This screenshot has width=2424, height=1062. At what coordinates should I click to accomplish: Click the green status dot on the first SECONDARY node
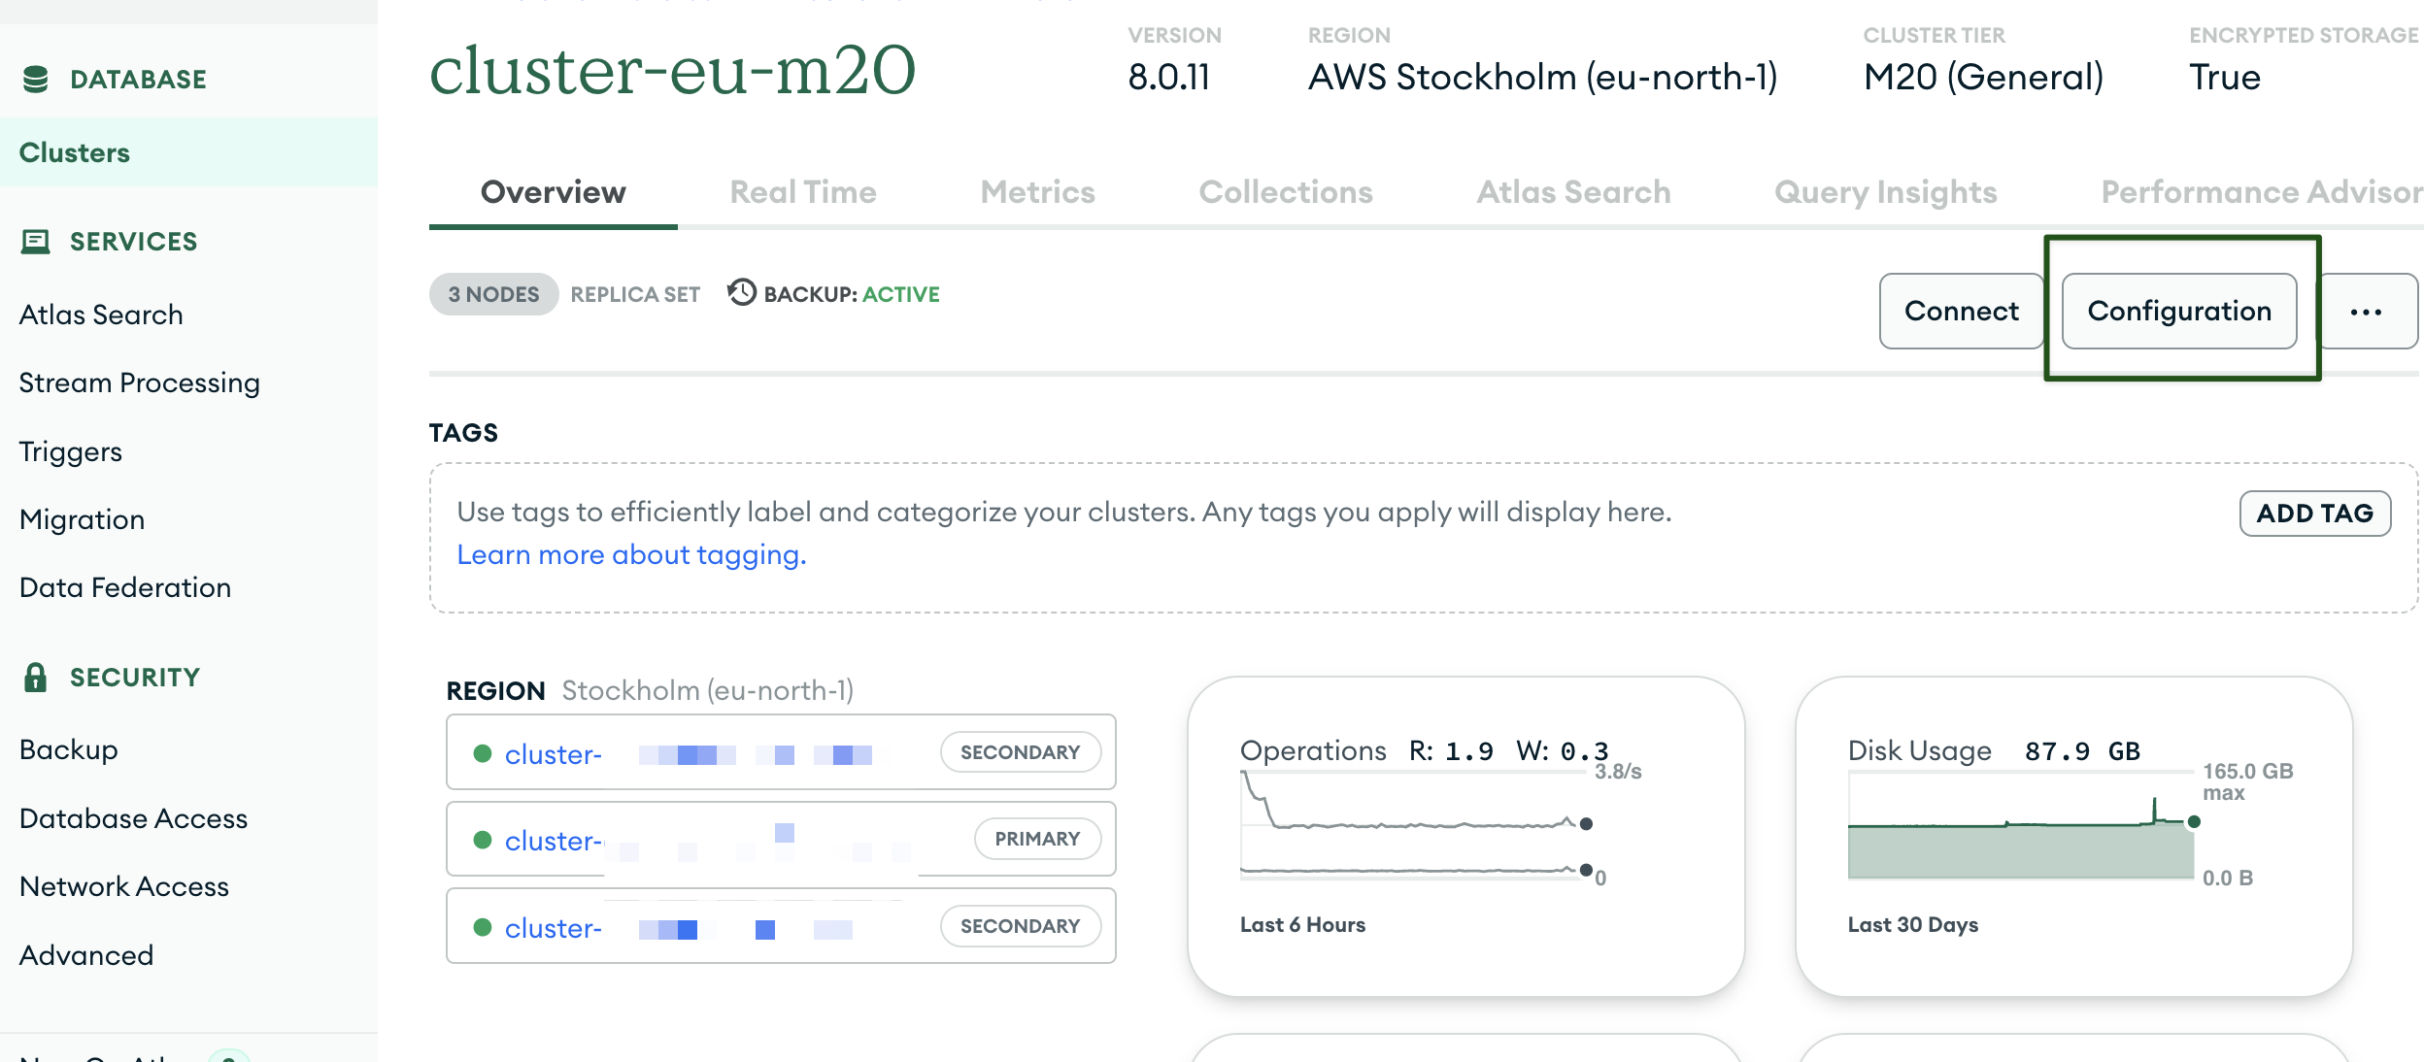pyautogui.click(x=483, y=752)
